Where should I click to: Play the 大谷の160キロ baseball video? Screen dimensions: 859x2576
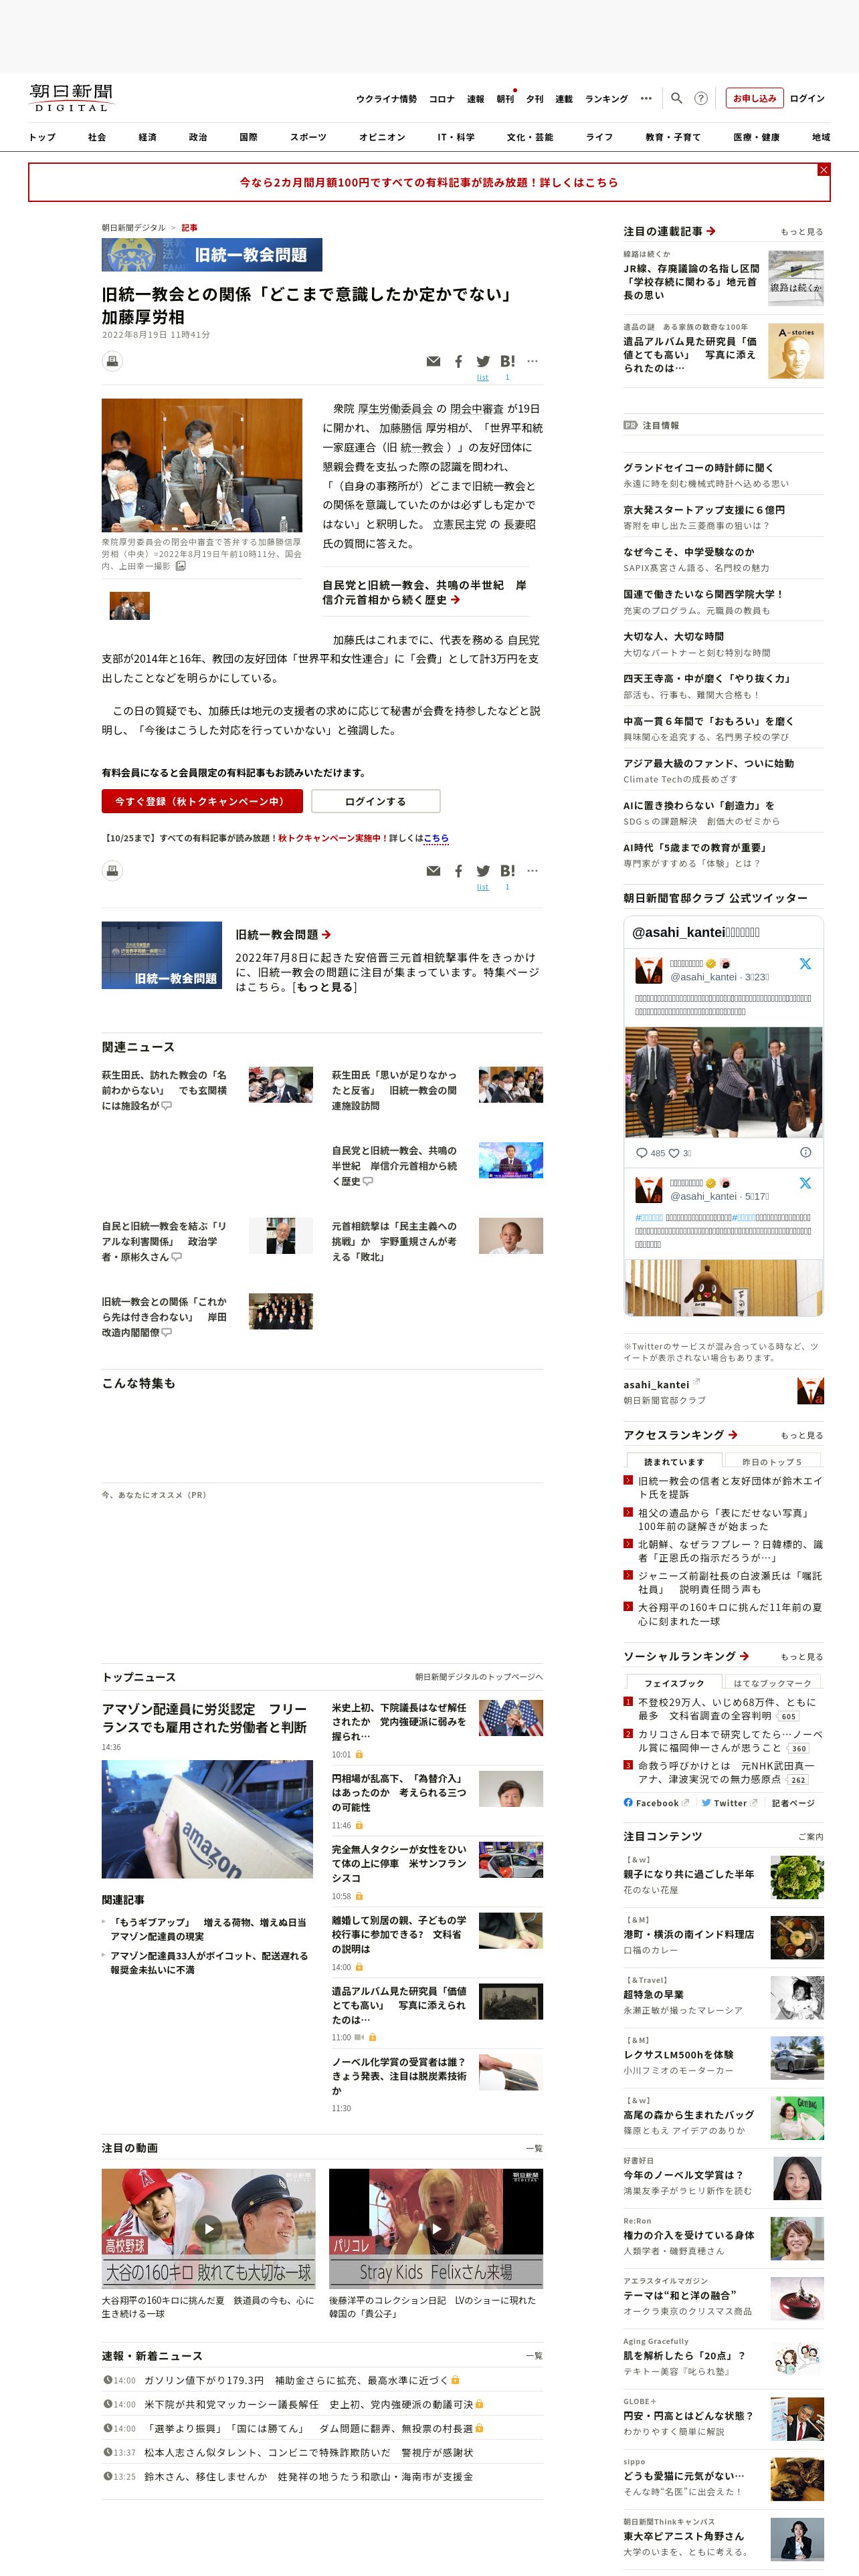[x=208, y=2228]
